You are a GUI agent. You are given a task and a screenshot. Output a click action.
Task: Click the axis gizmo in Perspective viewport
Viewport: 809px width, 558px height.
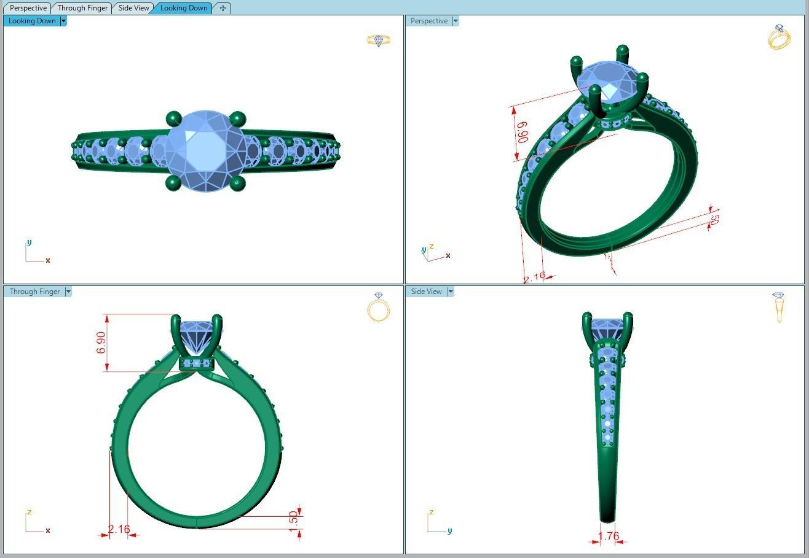(x=435, y=252)
